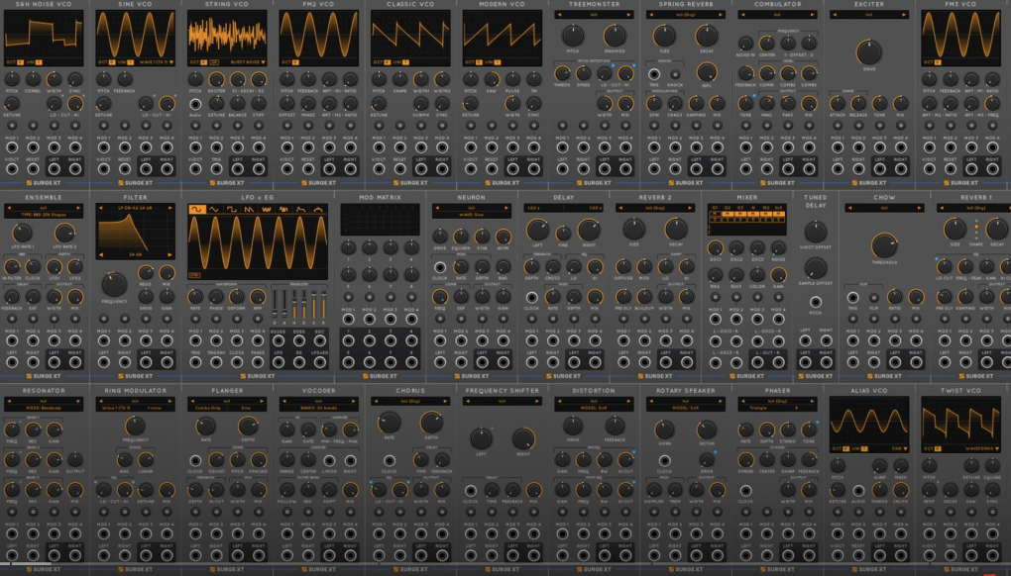Viewport: 1011px width, 576px height.
Task: Click Ring Modulator 1 voice selector
Action: coord(154,408)
